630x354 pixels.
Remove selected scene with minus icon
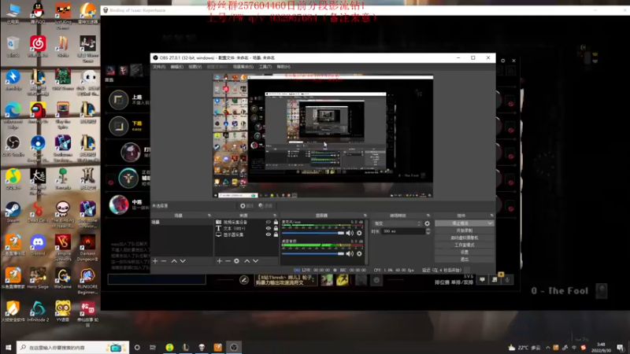[164, 261]
